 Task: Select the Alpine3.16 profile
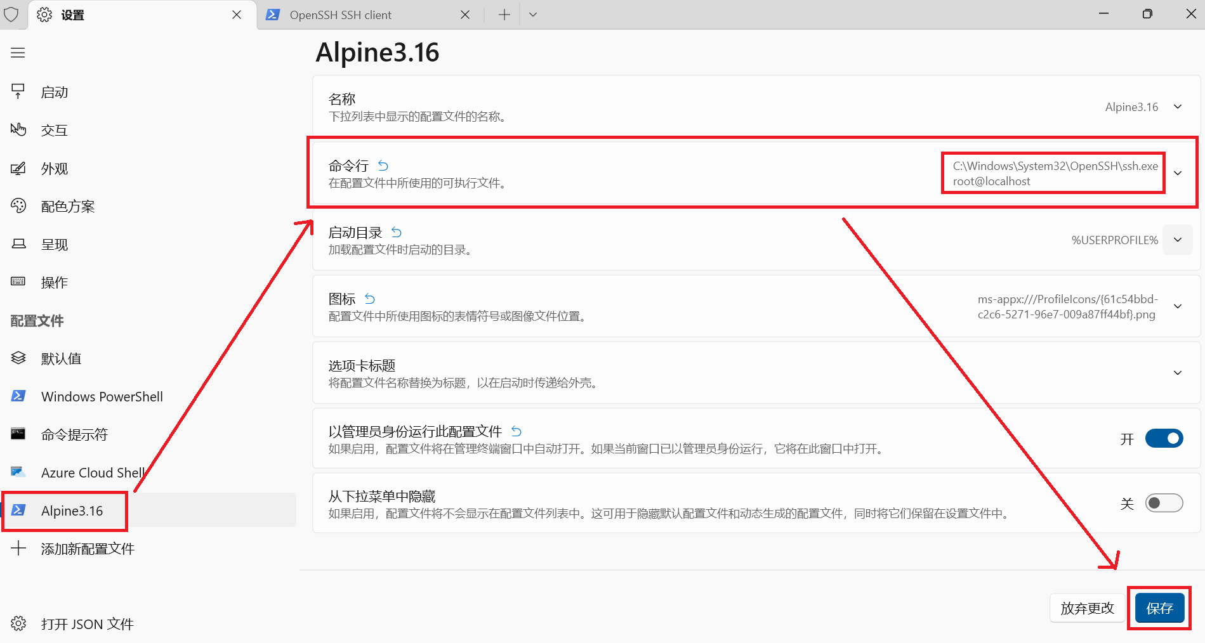148,510
